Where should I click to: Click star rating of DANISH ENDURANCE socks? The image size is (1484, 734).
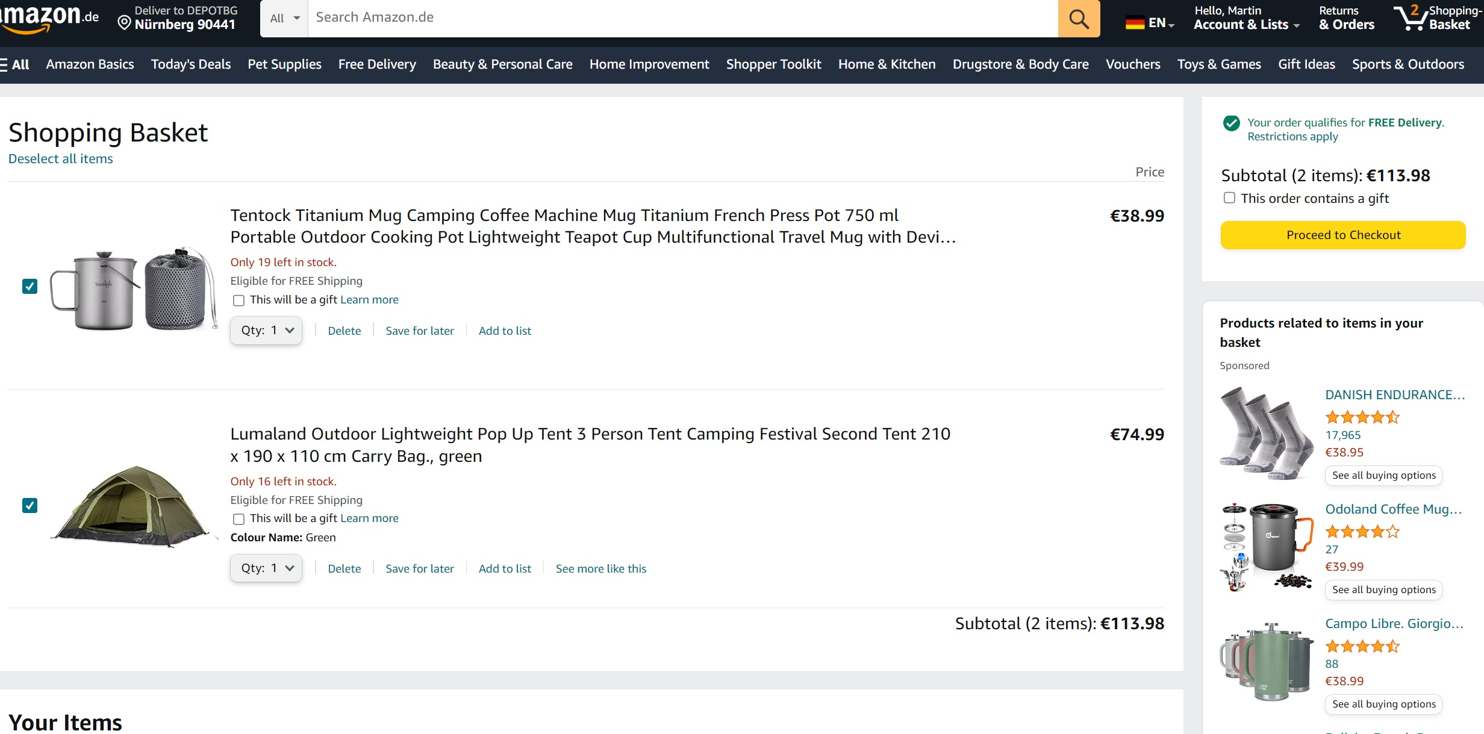(1362, 417)
